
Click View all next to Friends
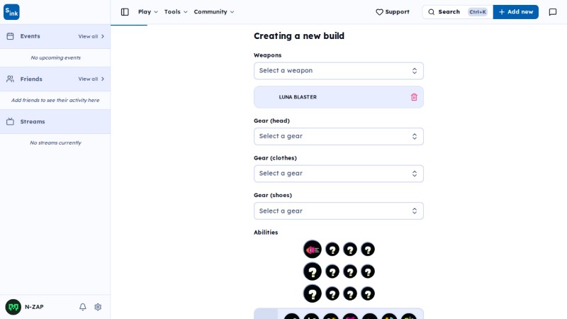[91, 79]
